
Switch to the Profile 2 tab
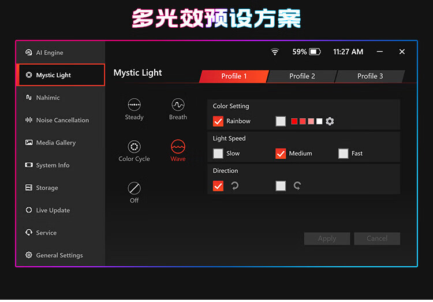pyautogui.click(x=302, y=76)
